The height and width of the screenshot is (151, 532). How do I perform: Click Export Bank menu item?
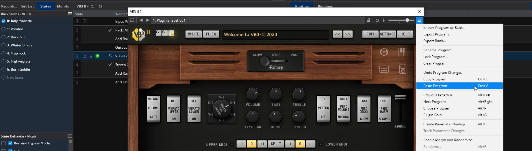tap(459, 41)
